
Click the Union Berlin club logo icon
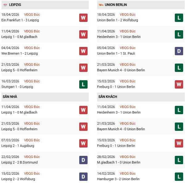point(101,5)
